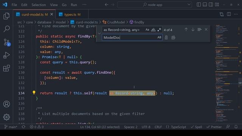Click Prettier in status bar
Viewport: 242px width, 136px height.
coord(214,127)
